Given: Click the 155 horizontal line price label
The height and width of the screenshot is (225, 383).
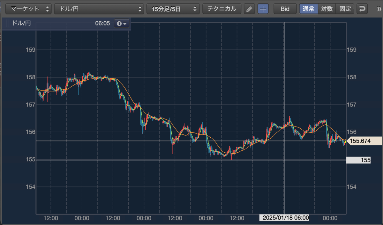Looking at the screenshot, I should pos(358,160).
